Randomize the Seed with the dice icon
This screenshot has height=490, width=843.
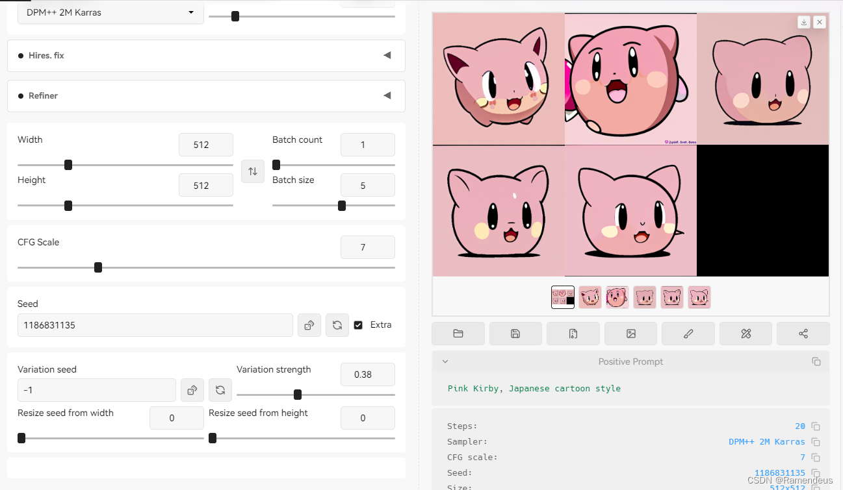309,325
